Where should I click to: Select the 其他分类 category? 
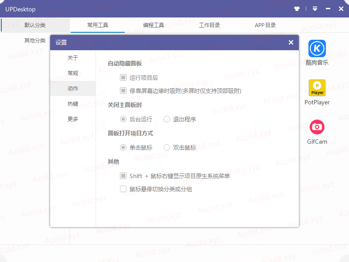pos(35,40)
